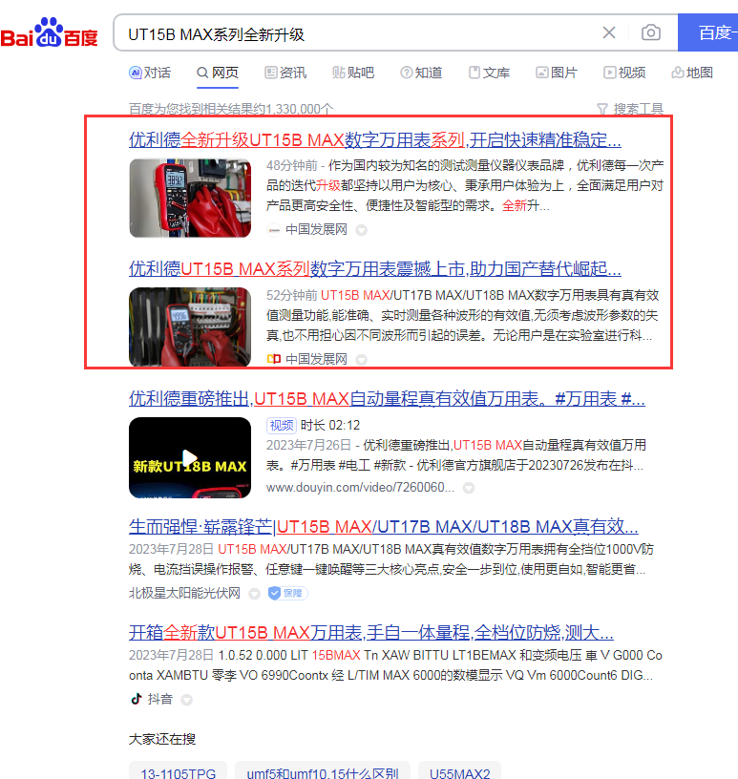Expand dropdown next to first 中国发展网 source
Screen dimensions: 738x779
coord(362,230)
